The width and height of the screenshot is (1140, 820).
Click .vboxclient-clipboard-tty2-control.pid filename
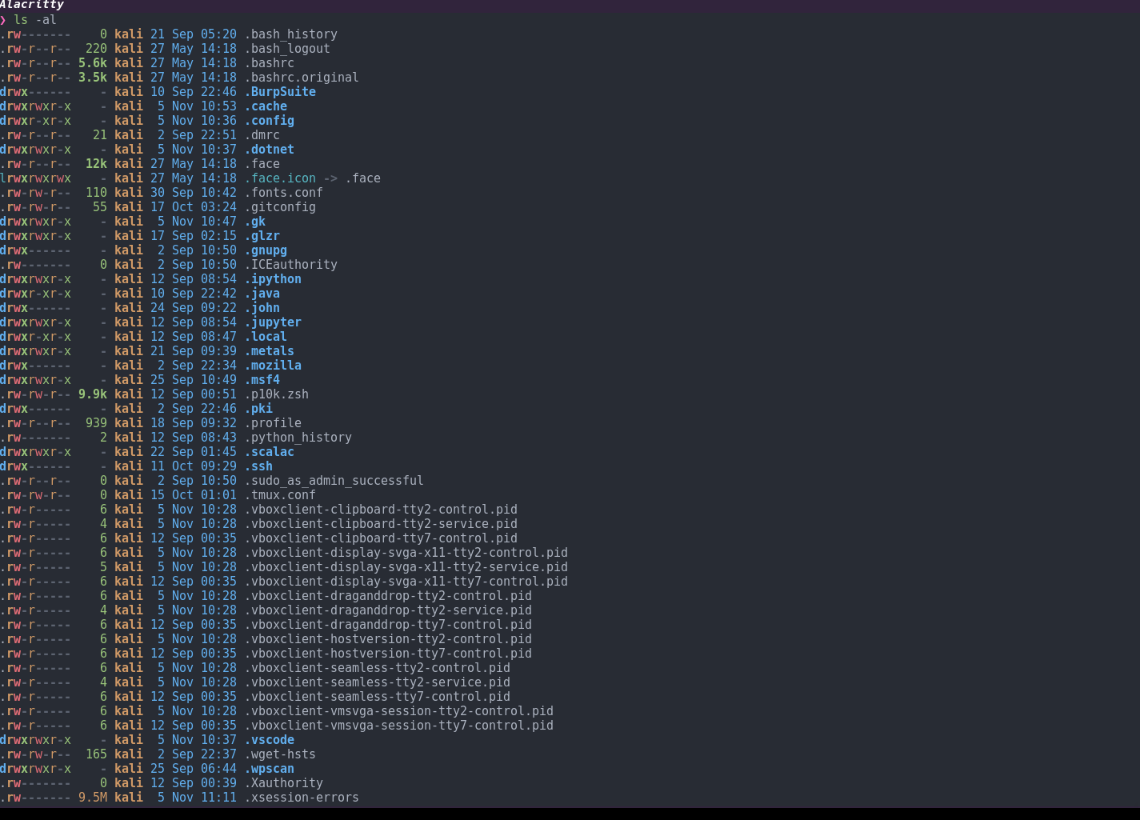pyautogui.click(x=381, y=510)
